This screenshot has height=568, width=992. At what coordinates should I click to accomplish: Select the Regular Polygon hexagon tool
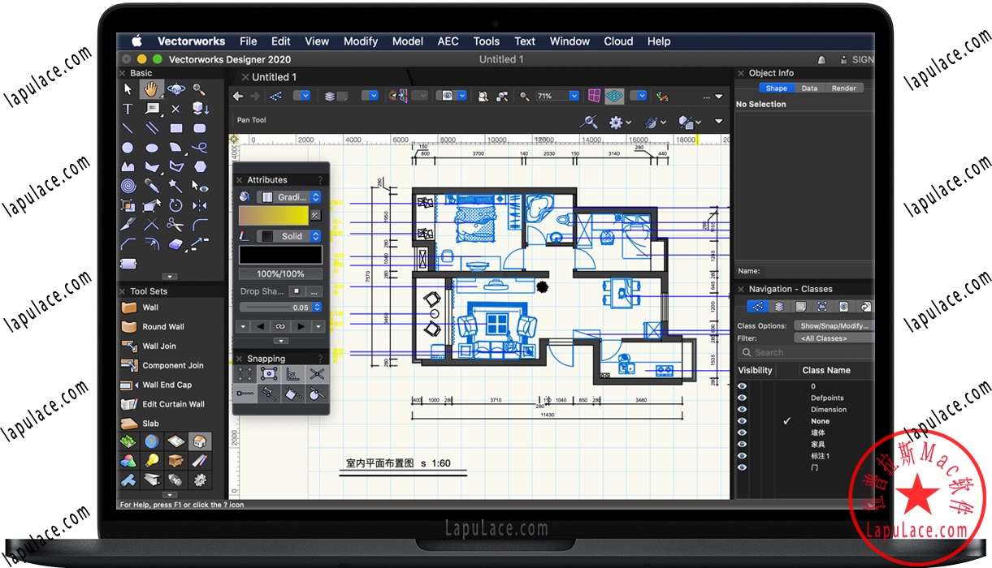(x=199, y=167)
